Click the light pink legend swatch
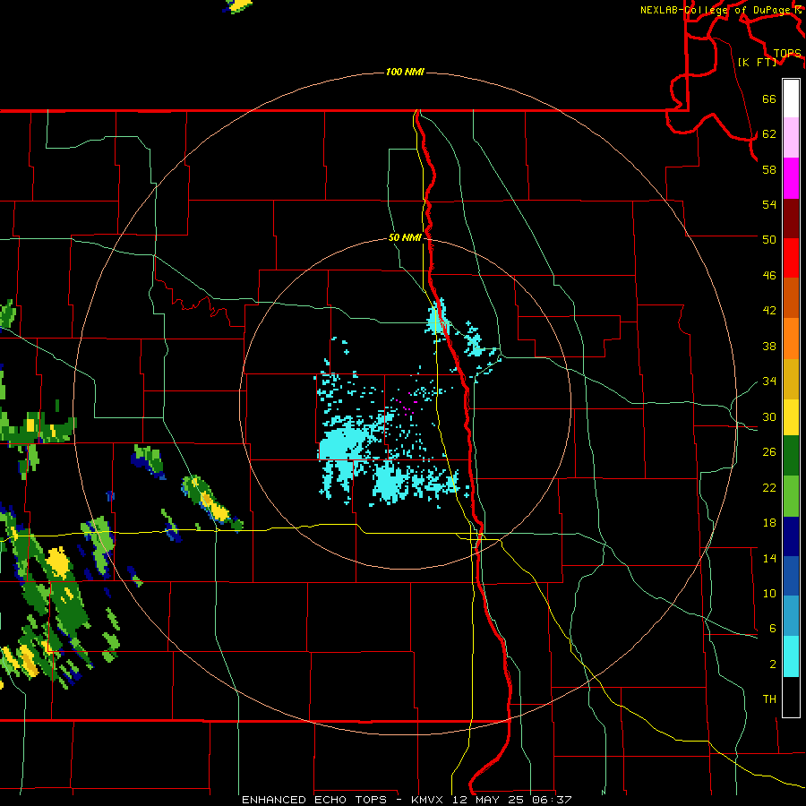This screenshot has height=806, width=806. (791, 138)
